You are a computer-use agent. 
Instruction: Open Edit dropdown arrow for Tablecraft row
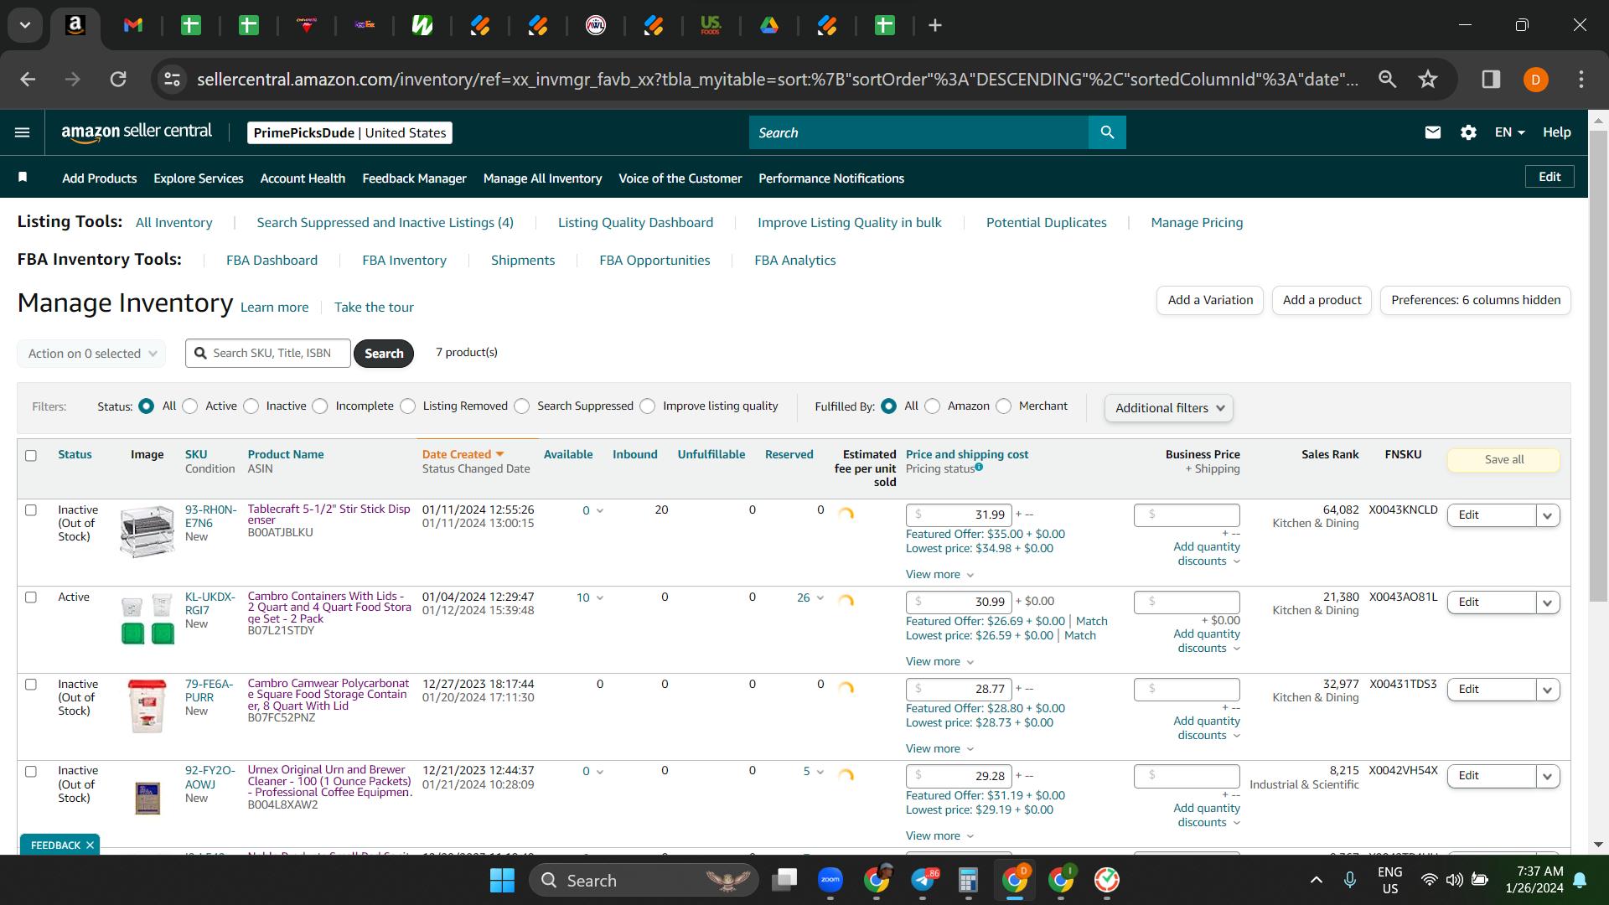pyautogui.click(x=1548, y=515)
